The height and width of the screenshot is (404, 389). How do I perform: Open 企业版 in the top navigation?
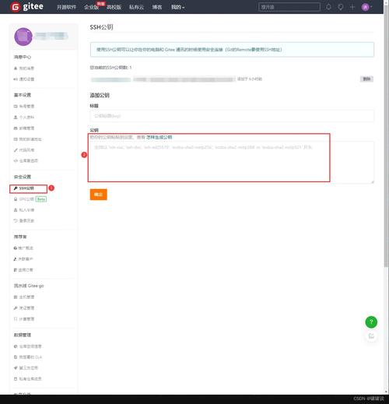[x=91, y=7]
